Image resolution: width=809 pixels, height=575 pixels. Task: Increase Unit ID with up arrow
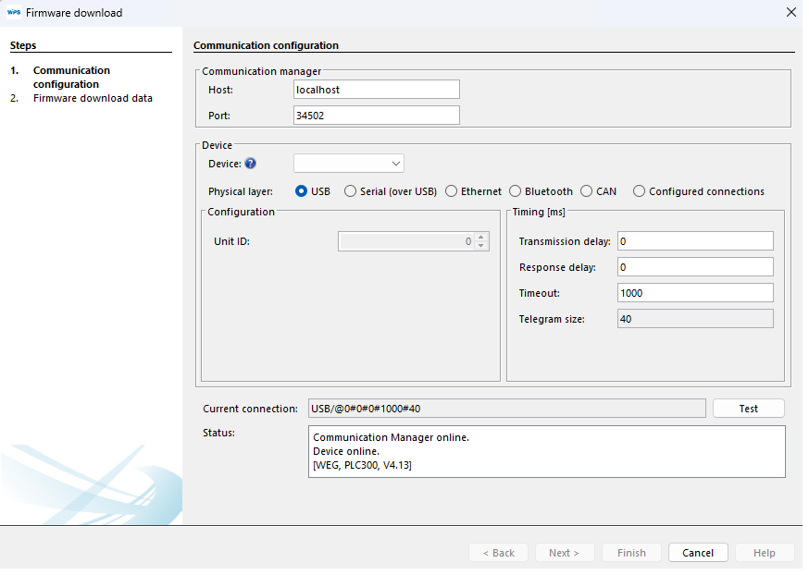(x=480, y=238)
